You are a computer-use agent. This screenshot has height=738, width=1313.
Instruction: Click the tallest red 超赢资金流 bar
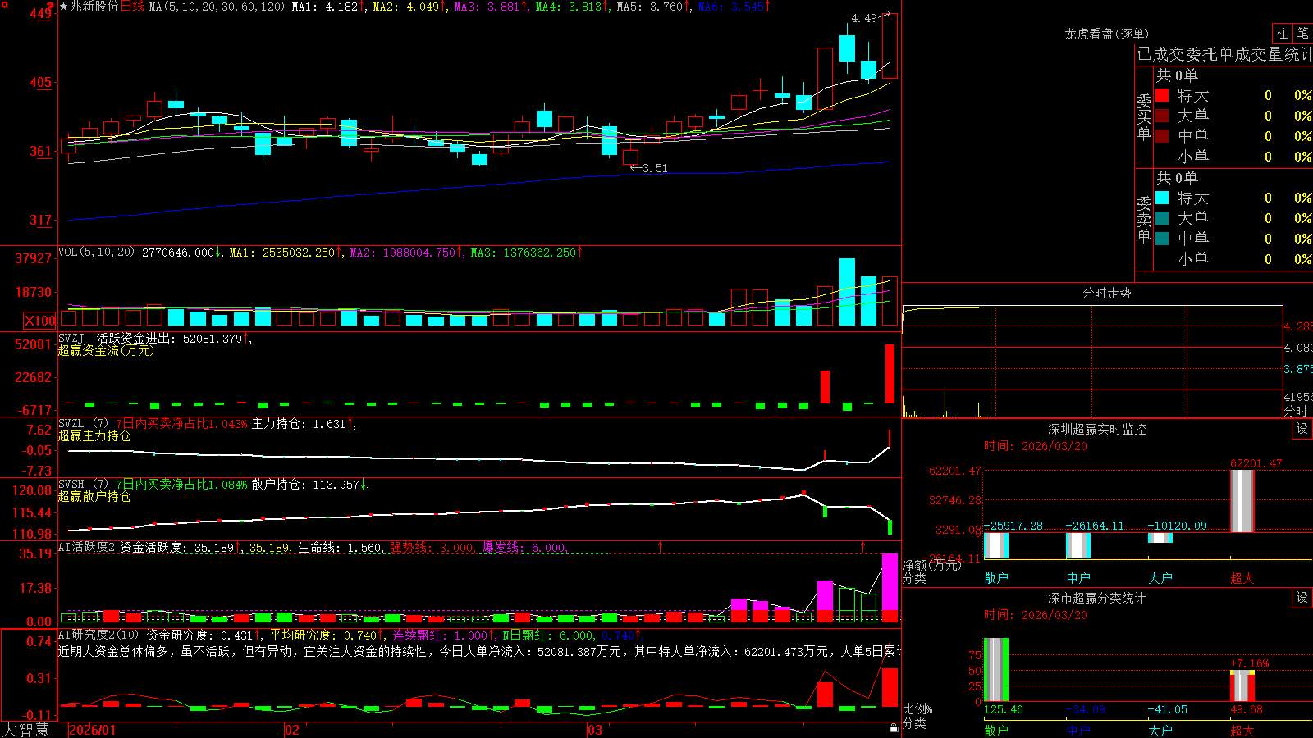click(x=890, y=374)
